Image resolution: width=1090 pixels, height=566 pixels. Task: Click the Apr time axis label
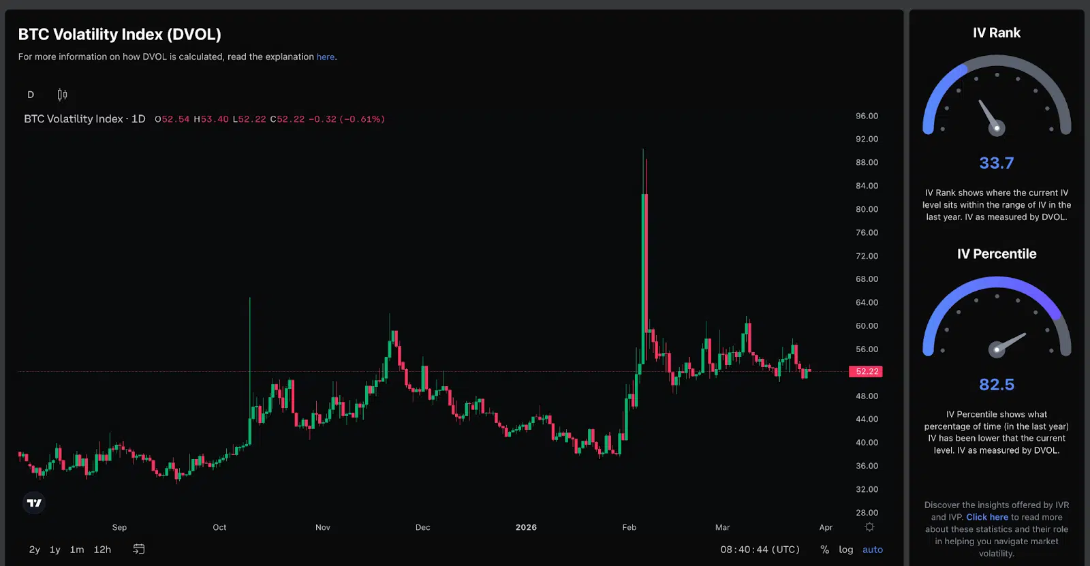click(x=826, y=527)
